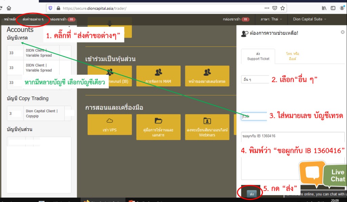Open Firefox library icon in toolbar
The image size is (347, 202).
click(324, 8)
